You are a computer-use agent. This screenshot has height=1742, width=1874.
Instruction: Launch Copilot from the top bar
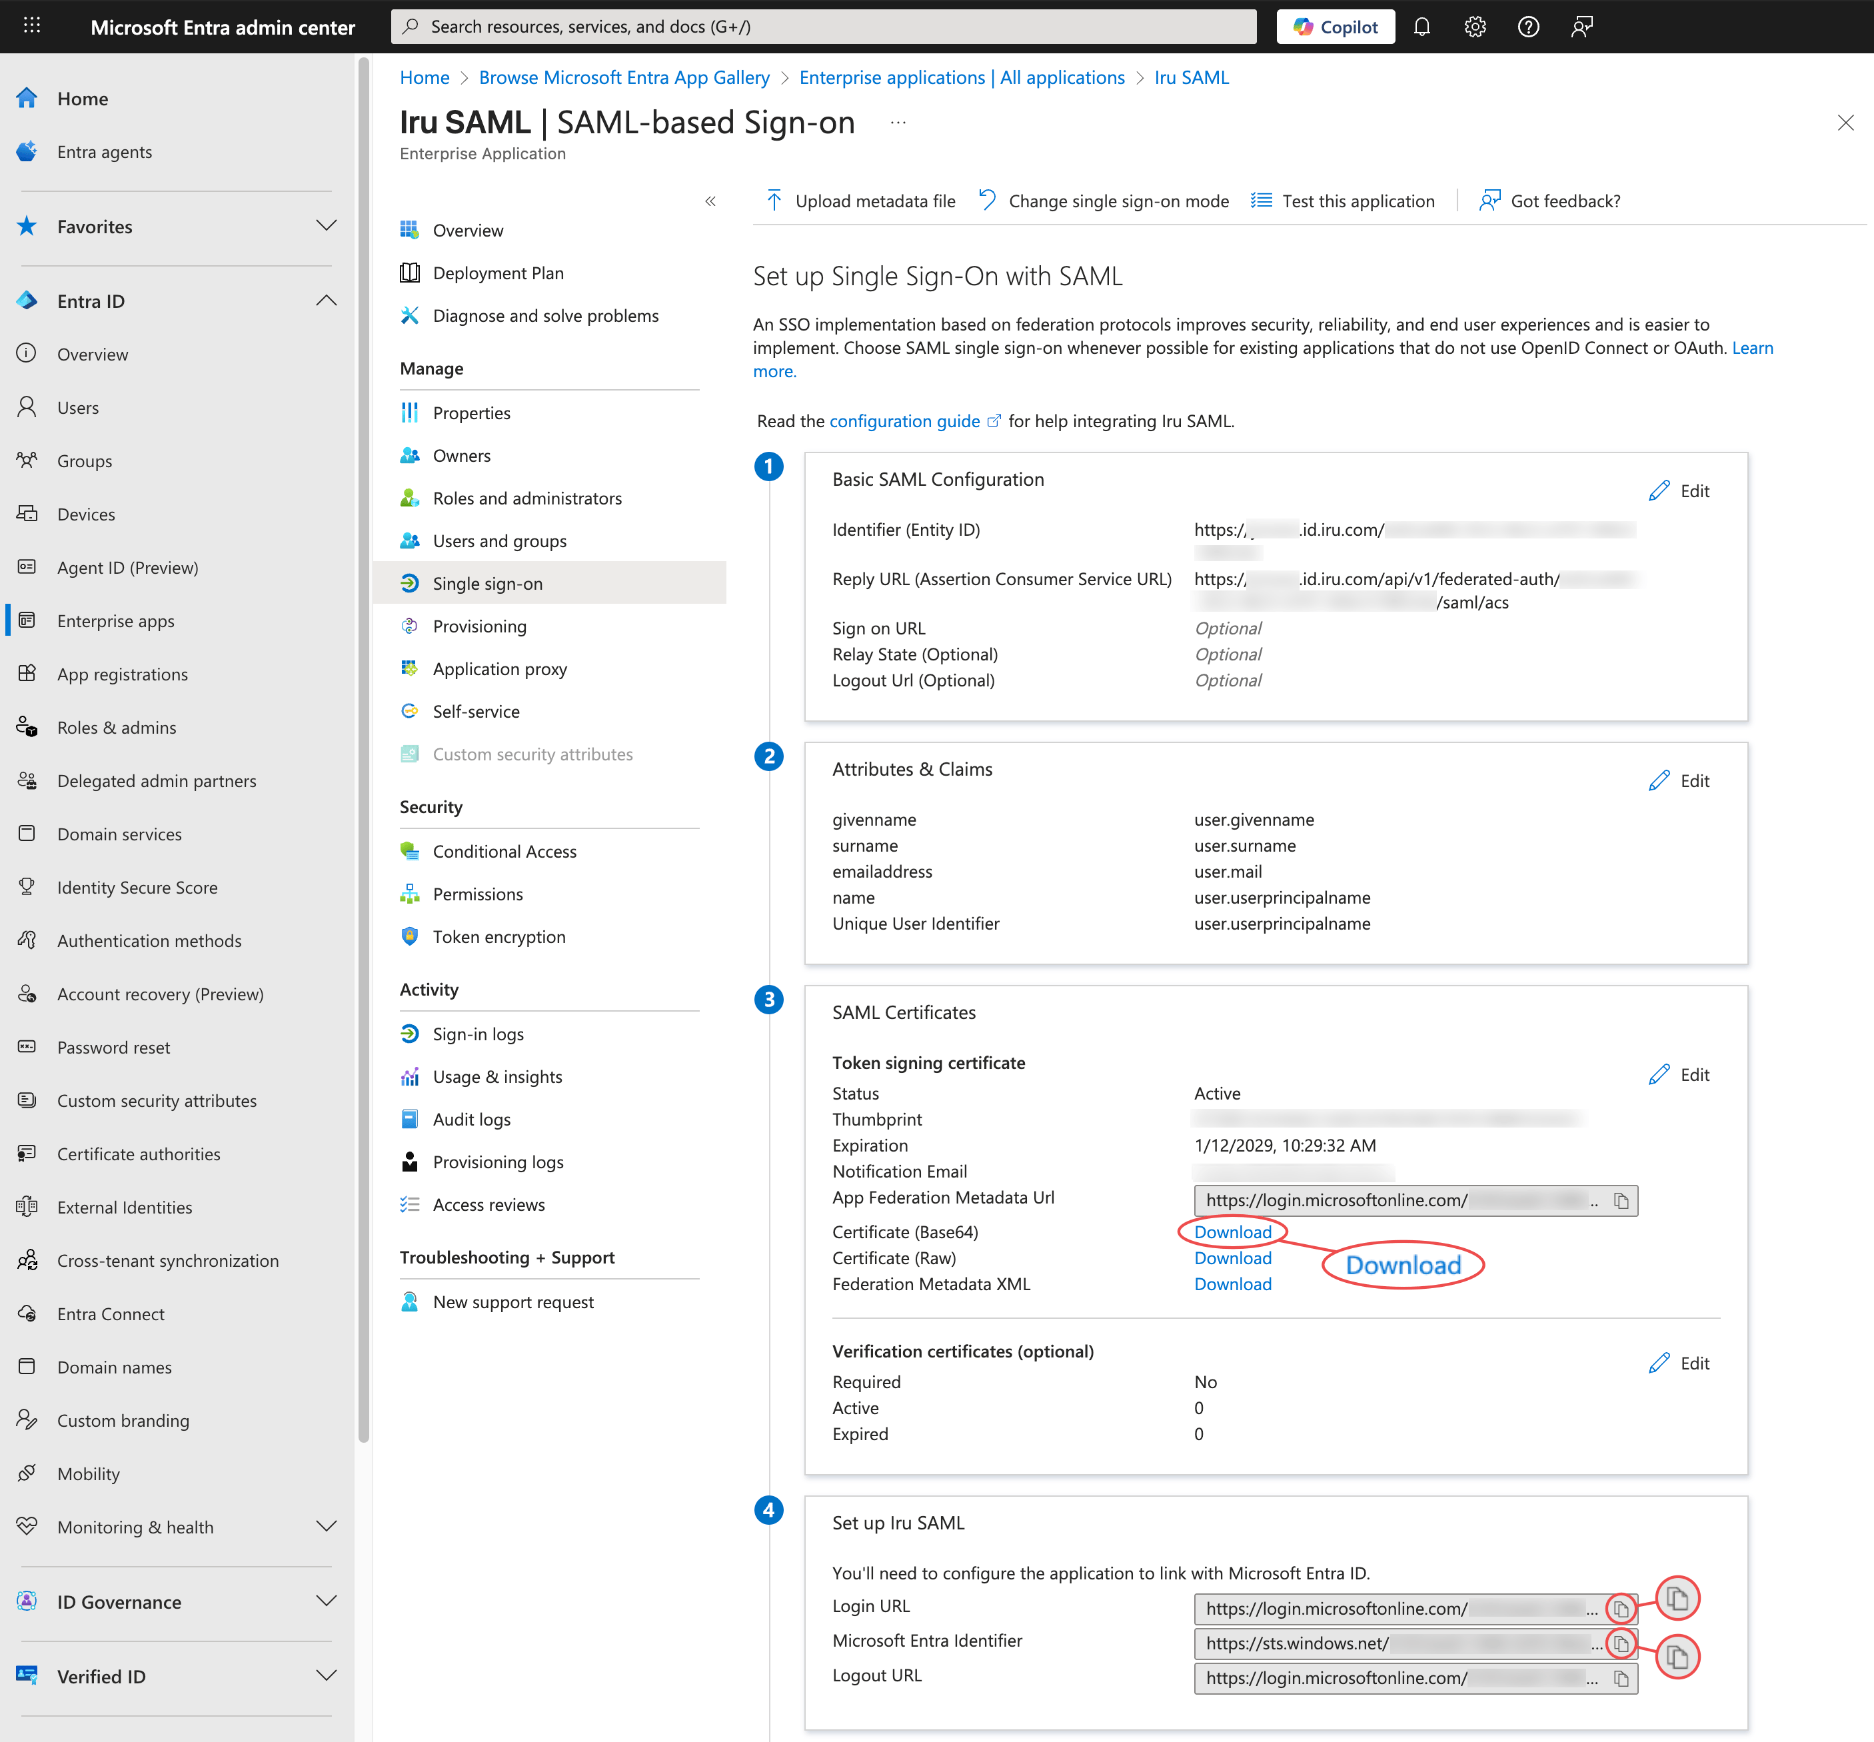(x=1335, y=27)
